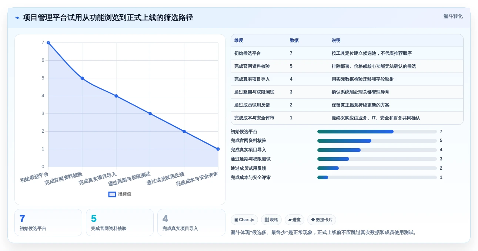Click the description 按工具定位建立候选池，不代表推荐顺序
The width and height of the screenshot is (478, 251).
coord(372,54)
